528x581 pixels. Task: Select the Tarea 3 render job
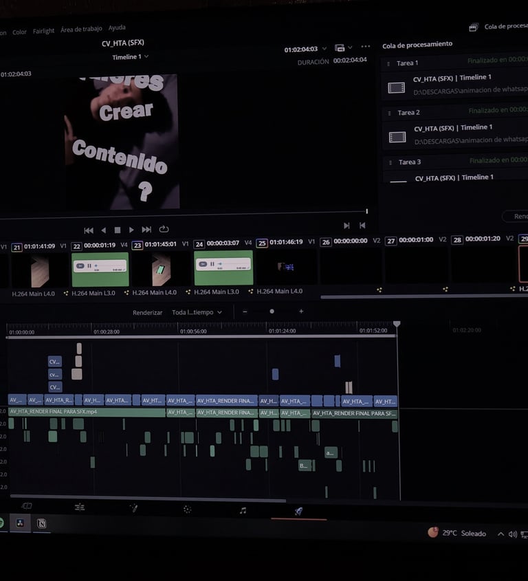point(456,170)
